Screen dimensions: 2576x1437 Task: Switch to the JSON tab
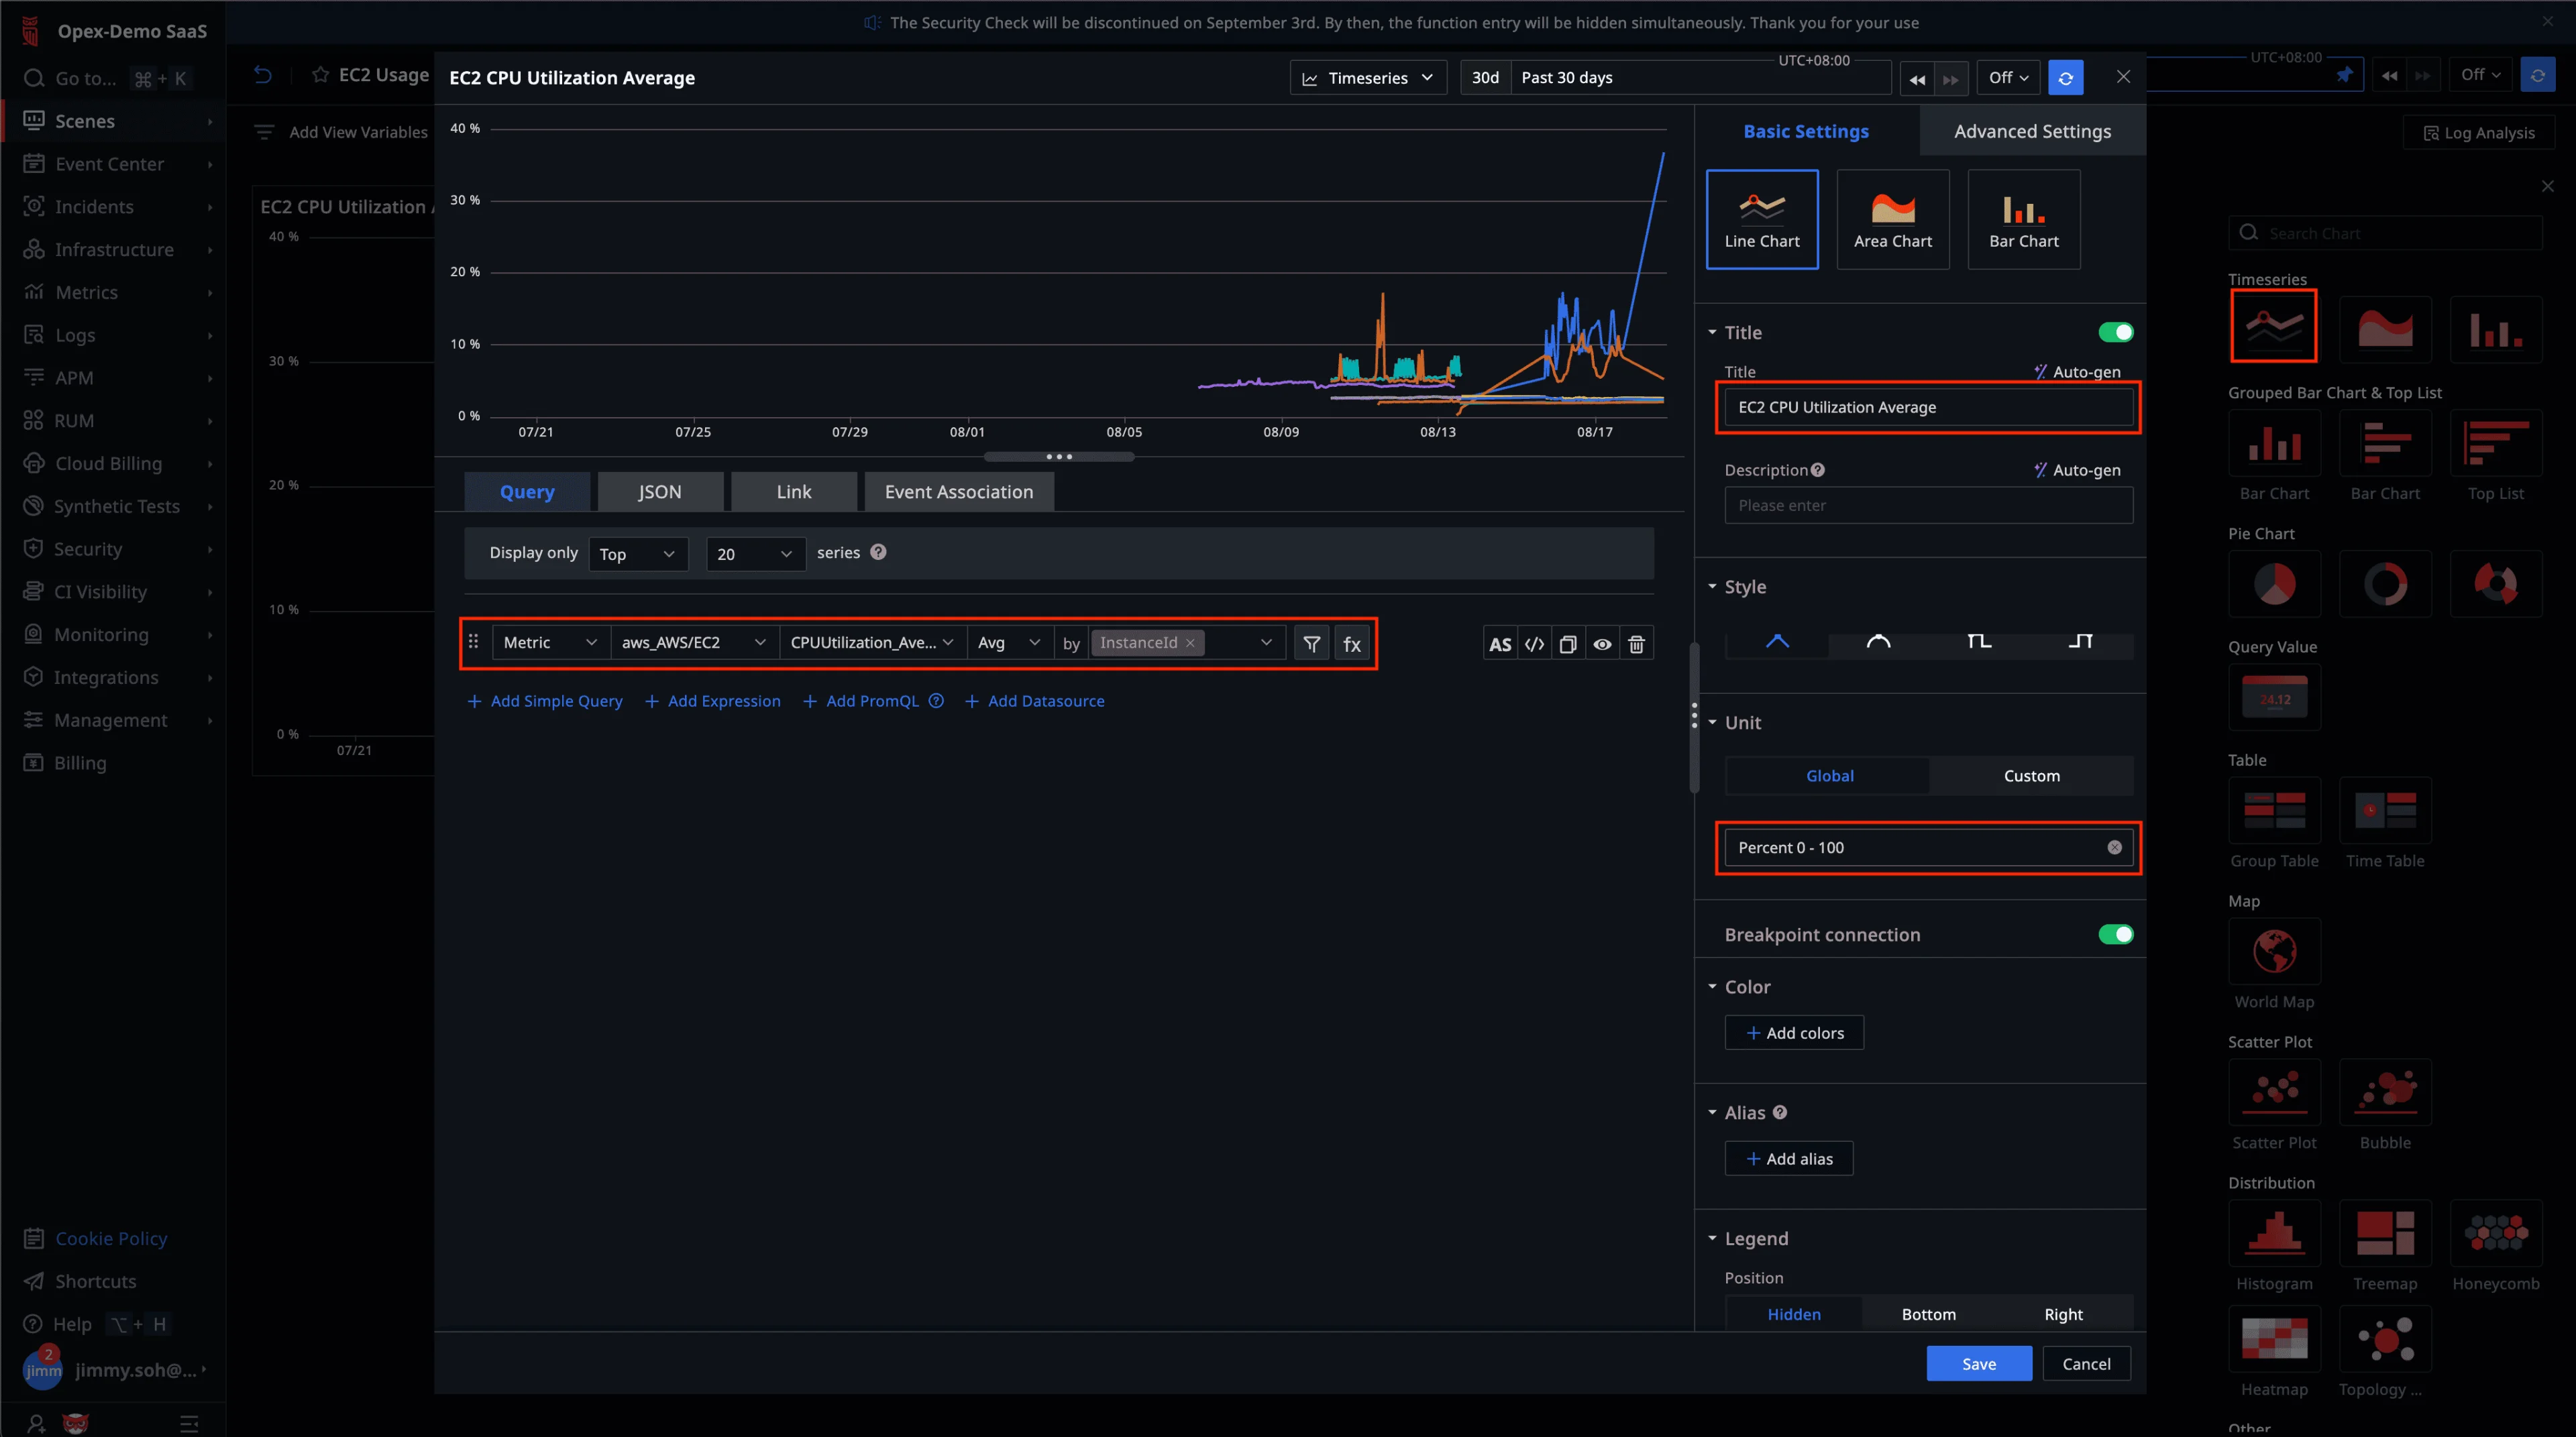click(x=659, y=492)
